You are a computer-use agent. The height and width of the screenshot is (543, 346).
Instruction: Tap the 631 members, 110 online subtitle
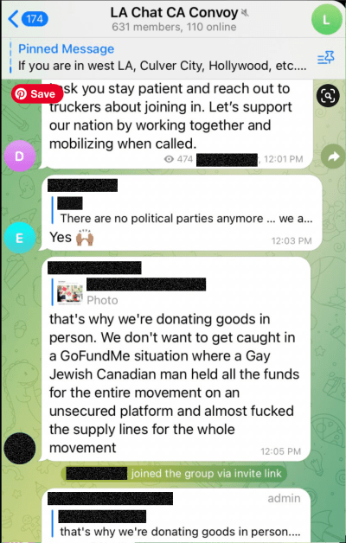tap(174, 27)
